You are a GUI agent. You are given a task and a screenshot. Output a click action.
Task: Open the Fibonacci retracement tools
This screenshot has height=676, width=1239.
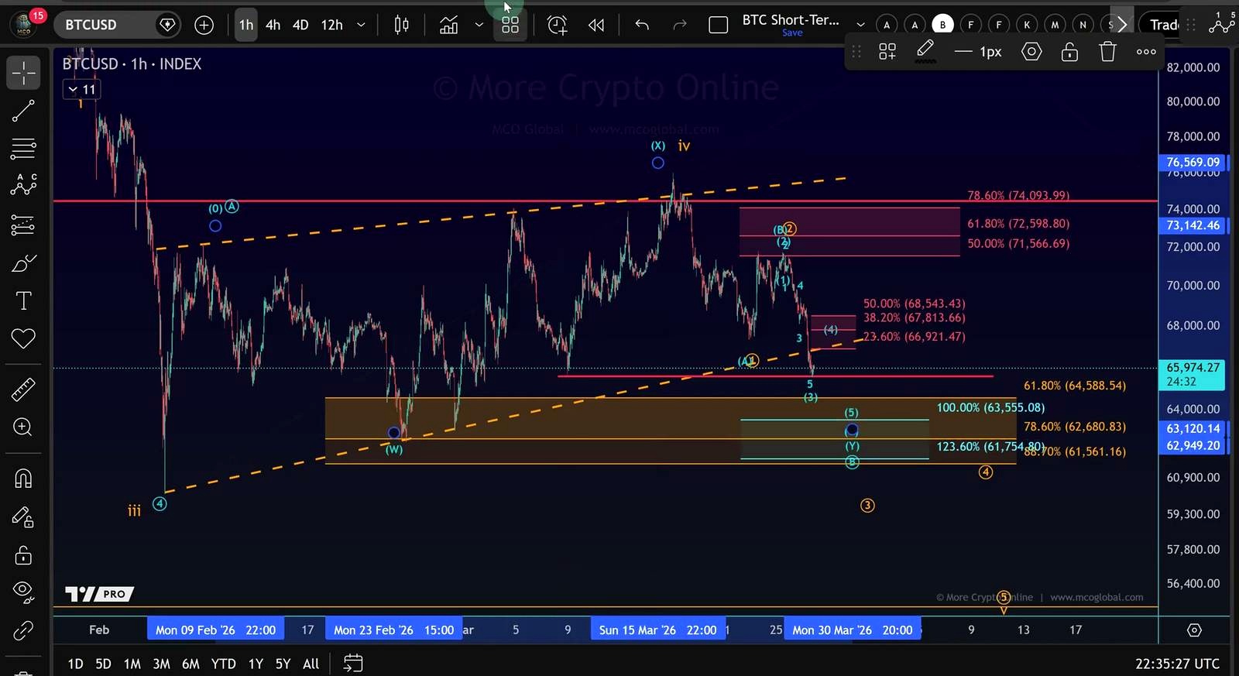point(23,148)
